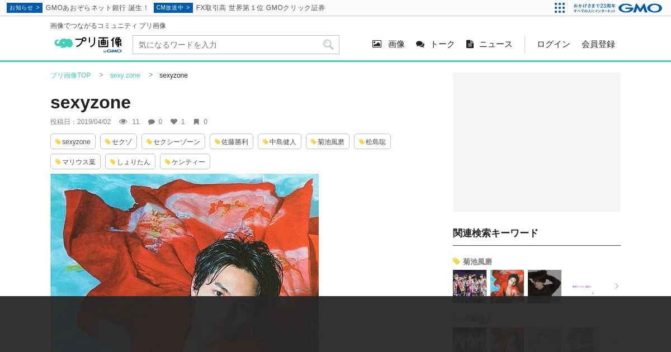This screenshot has width=671, height=352.
Task: Click the ログイン link
Action: (554, 44)
